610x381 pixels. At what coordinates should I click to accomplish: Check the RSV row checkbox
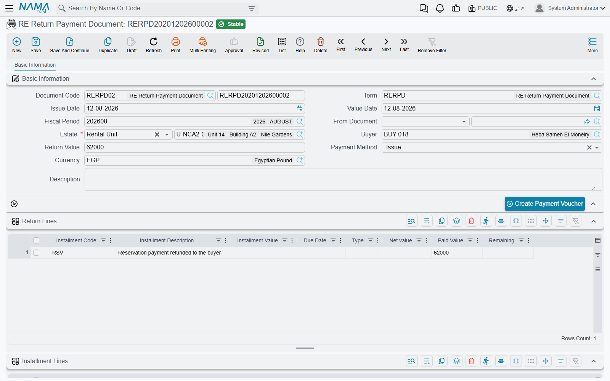pyautogui.click(x=36, y=253)
